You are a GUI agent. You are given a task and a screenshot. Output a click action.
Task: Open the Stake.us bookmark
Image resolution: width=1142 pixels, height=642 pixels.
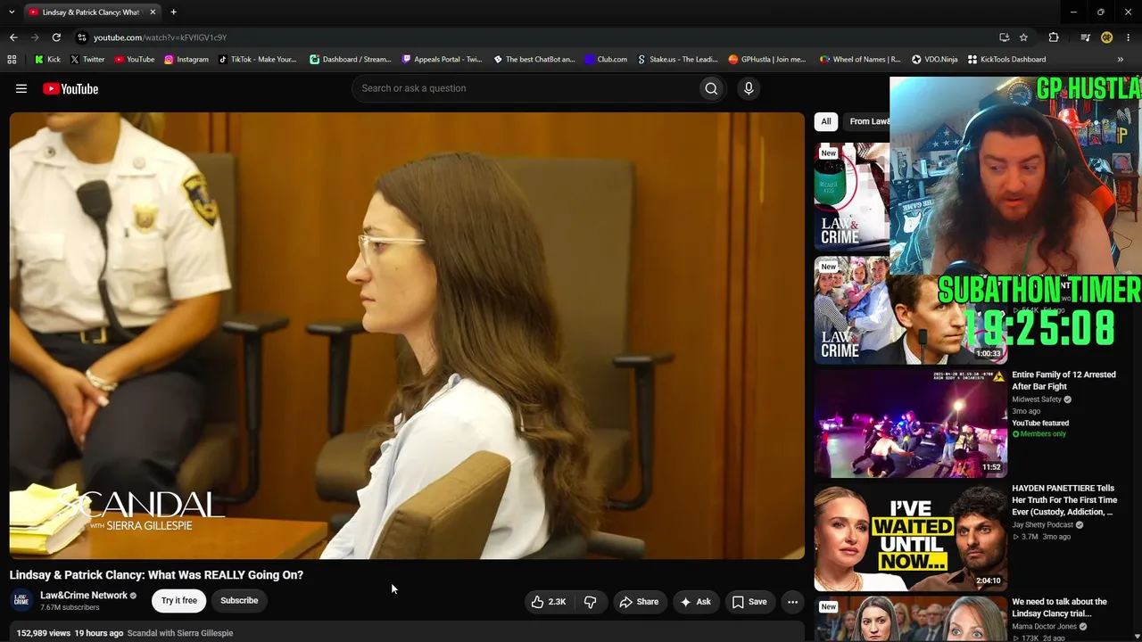click(x=677, y=60)
